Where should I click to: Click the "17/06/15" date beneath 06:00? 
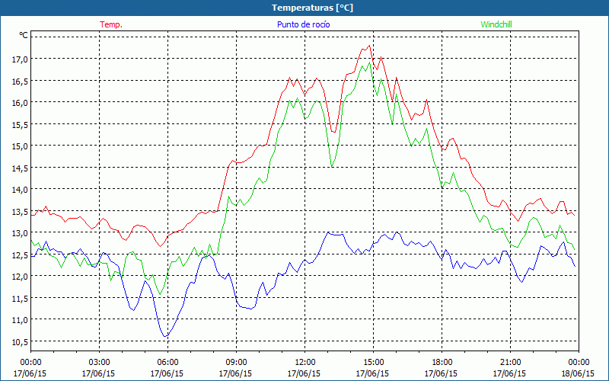(x=167, y=373)
